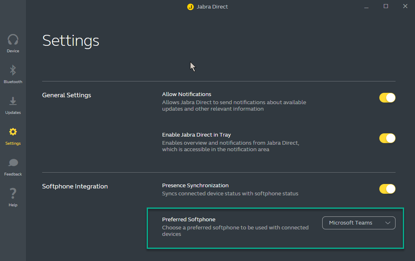The height and width of the screenshot is (261, 415).
Task: Click the Presence Synchronization setting title
Action: (195, 186)
